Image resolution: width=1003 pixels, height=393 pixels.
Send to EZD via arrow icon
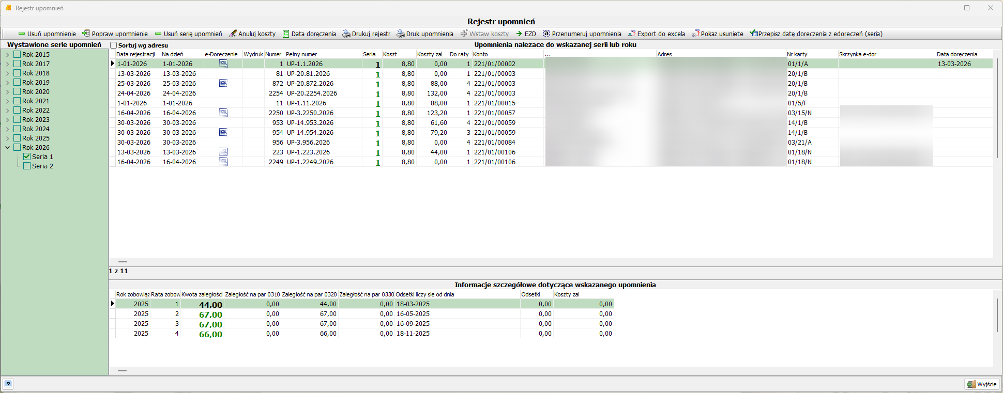pyautogui.click(x=519, y=34)
